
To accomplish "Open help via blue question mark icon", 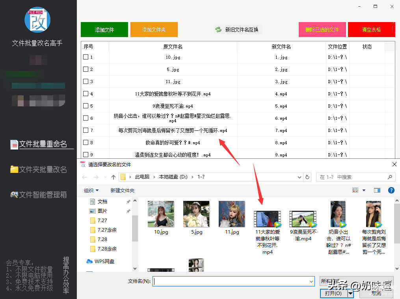I will tap(391, 190).
